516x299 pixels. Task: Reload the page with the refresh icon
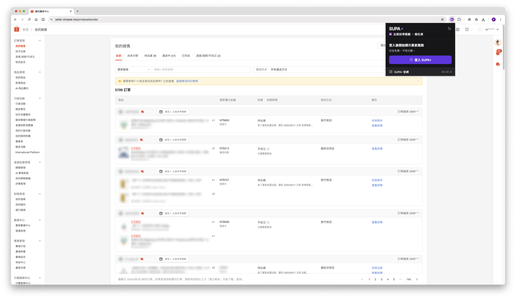point(29,19)
